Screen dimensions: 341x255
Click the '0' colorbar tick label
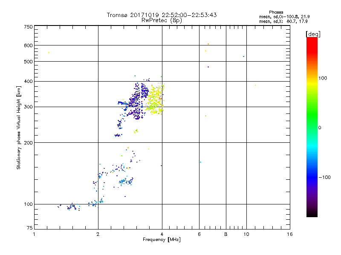tap(320, 128)
